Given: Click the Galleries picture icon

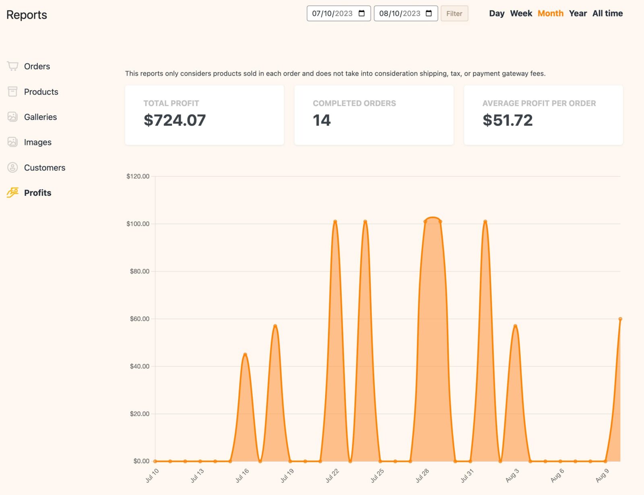Looking at the screenshot, I should click(12, 117).
